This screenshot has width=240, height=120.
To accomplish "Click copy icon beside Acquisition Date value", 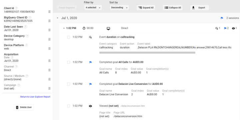I will point(49,61).
